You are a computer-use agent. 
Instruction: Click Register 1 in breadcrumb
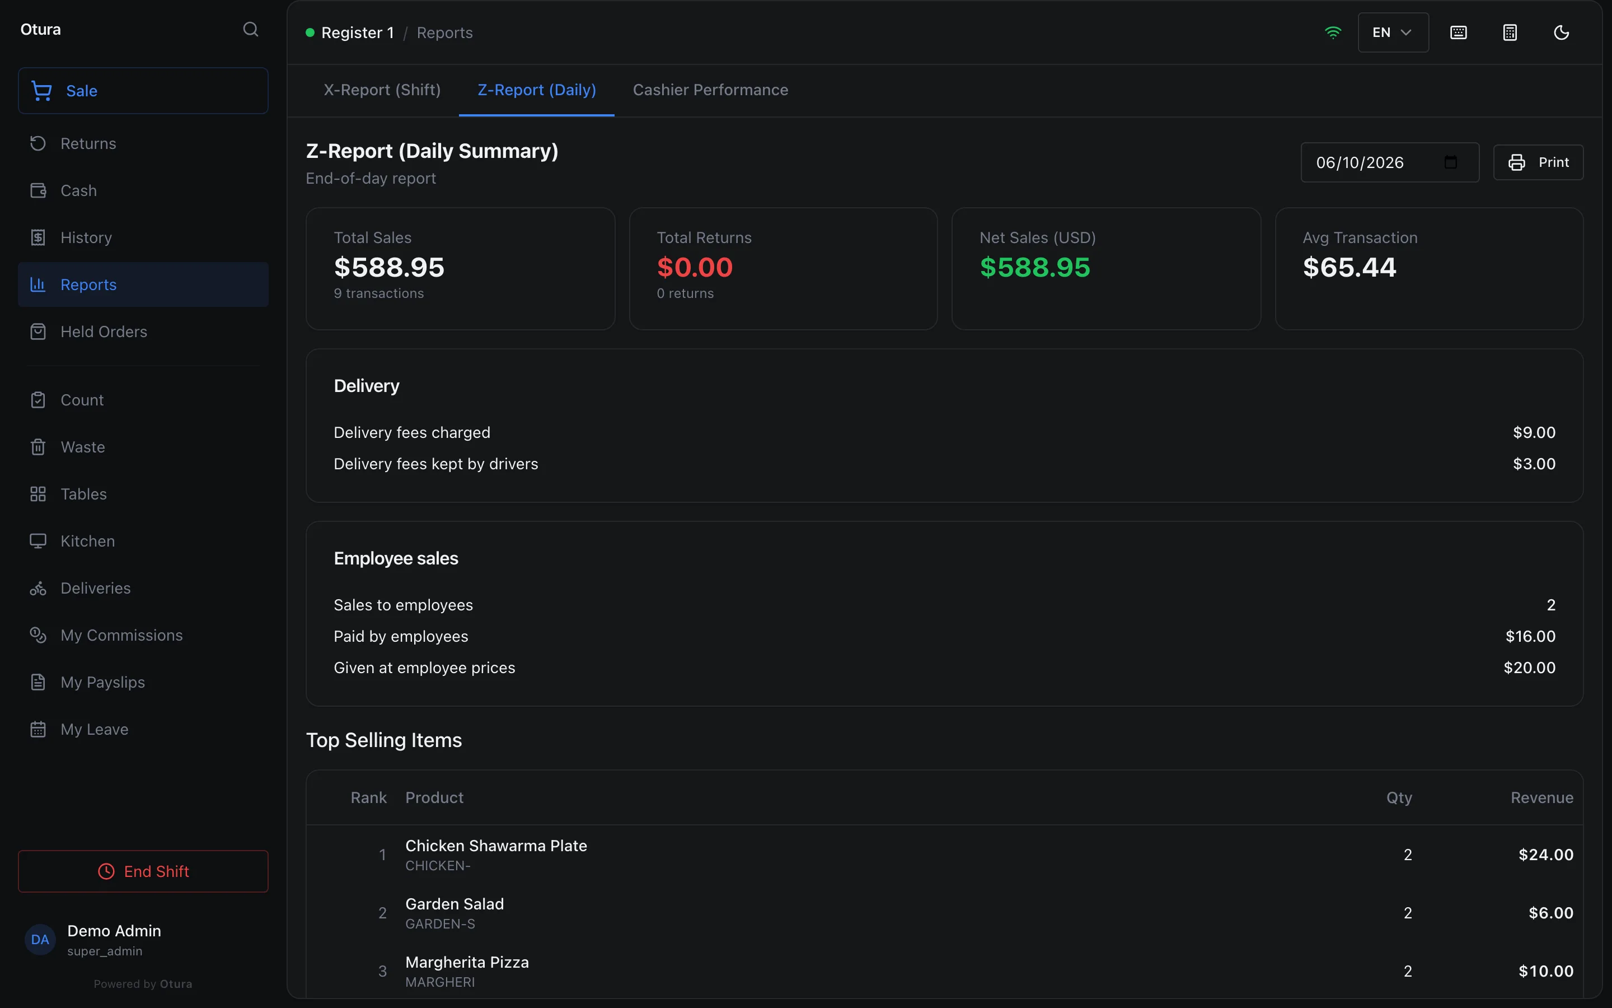(x=358, y=32)
